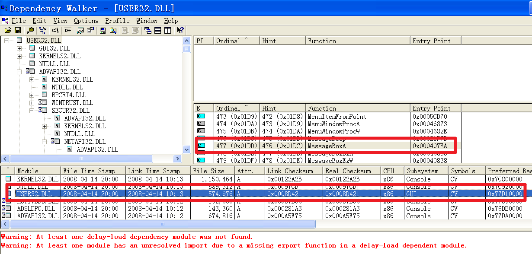The height and width of the screenshot is (254, 532).
Task: Click the export icon beside MenuWindowProcA
Action: 201,124
